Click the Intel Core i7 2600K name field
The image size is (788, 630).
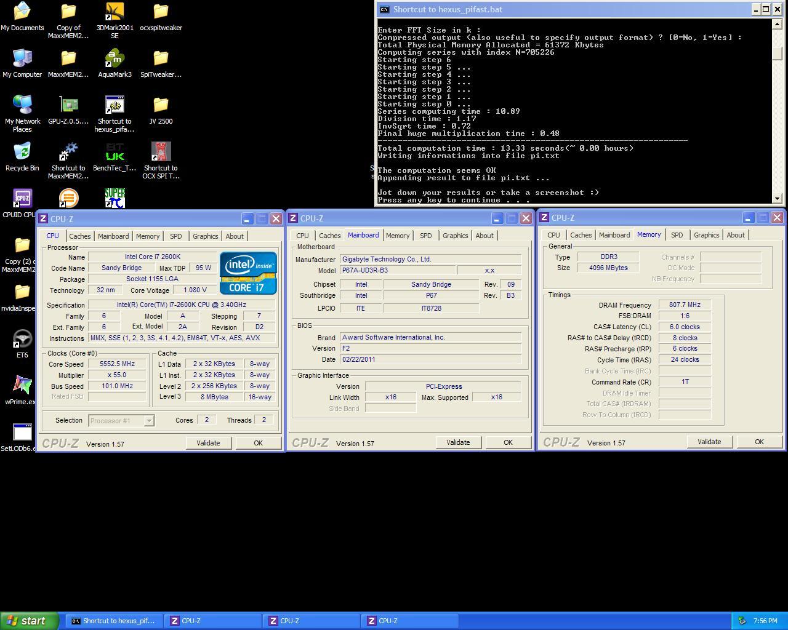tap(152, 257)
